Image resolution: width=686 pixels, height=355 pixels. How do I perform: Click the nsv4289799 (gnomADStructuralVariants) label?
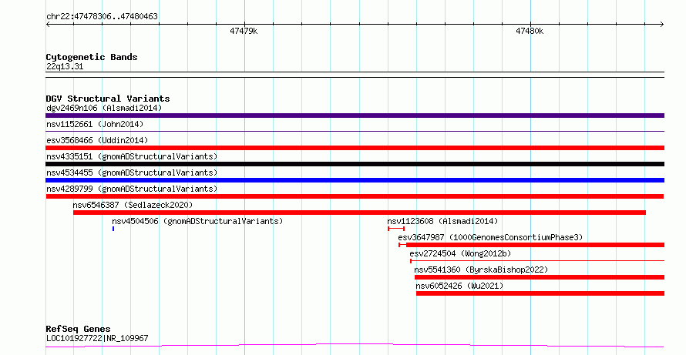(x=132, y=189)
